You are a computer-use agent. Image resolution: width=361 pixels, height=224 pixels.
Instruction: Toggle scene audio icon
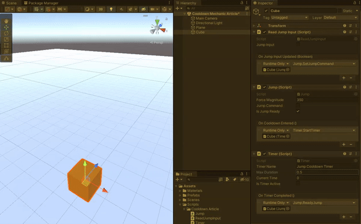[x=122, y=9]
